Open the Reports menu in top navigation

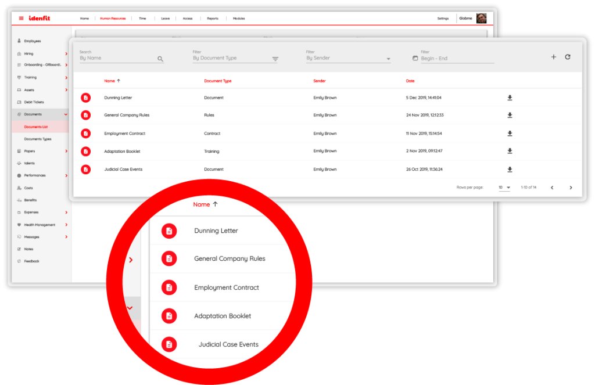coord(213,19)
